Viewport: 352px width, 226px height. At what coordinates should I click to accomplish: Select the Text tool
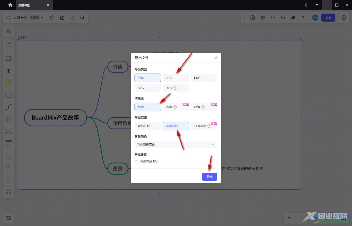(x=9, y=71)
